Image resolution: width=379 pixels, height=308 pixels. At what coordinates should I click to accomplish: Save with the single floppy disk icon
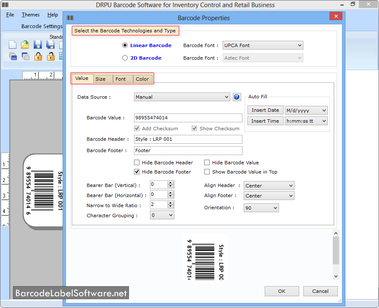click(38, 45)
